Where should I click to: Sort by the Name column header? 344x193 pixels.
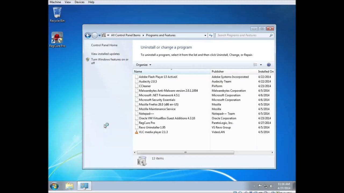(172, 72)
